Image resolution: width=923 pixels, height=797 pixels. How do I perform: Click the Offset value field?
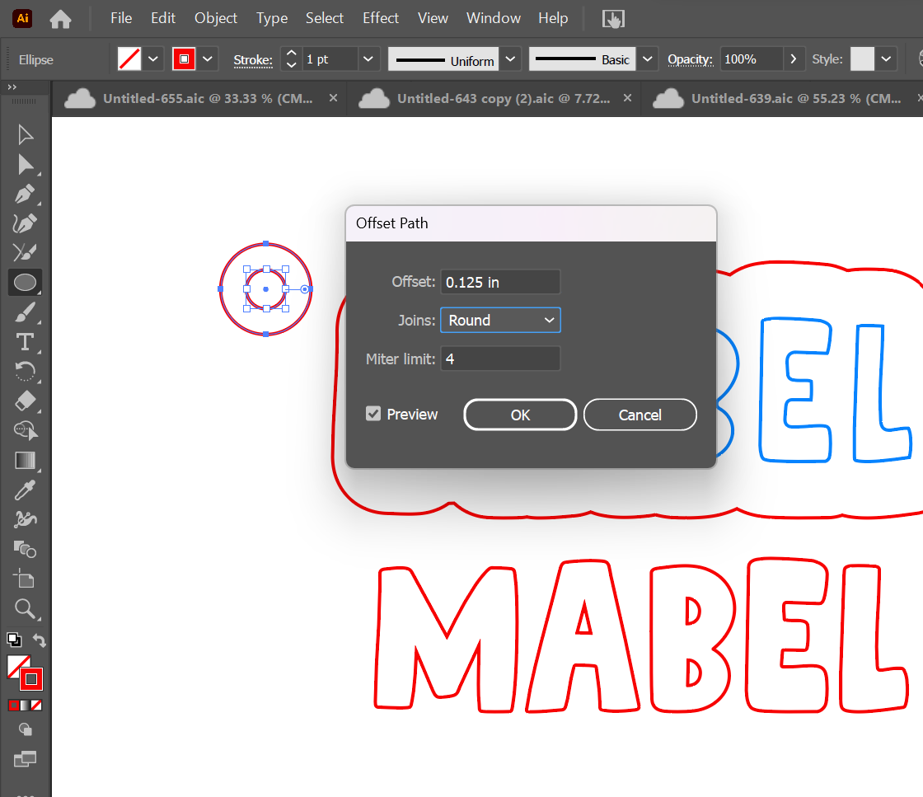tap(500, 282)
